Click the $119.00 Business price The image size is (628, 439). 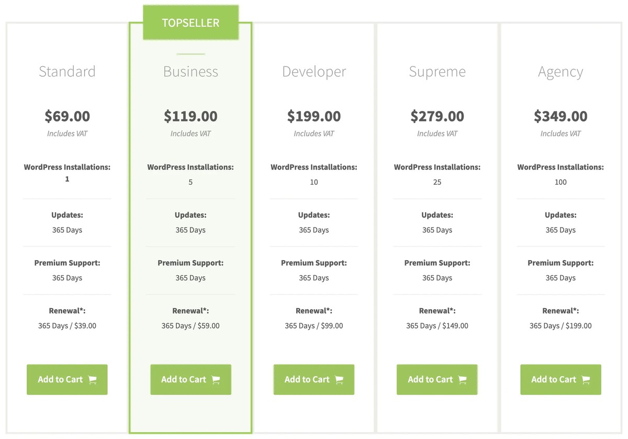(190, 116)
